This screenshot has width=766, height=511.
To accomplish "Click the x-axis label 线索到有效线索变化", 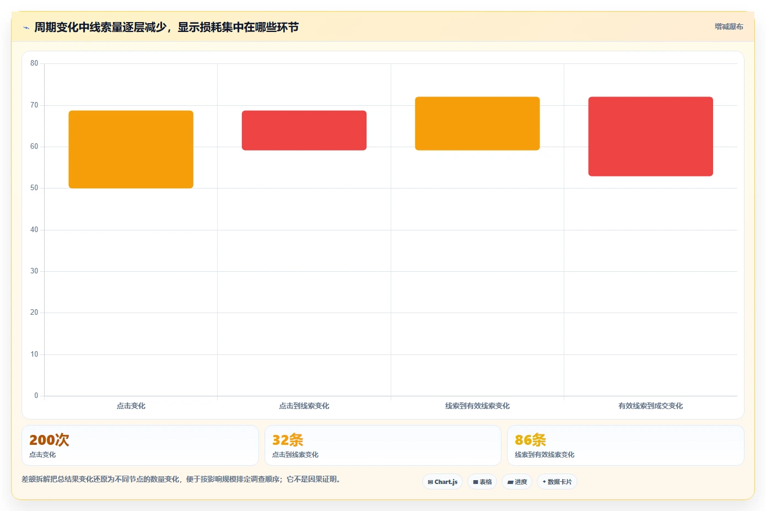I will point(477,406).
